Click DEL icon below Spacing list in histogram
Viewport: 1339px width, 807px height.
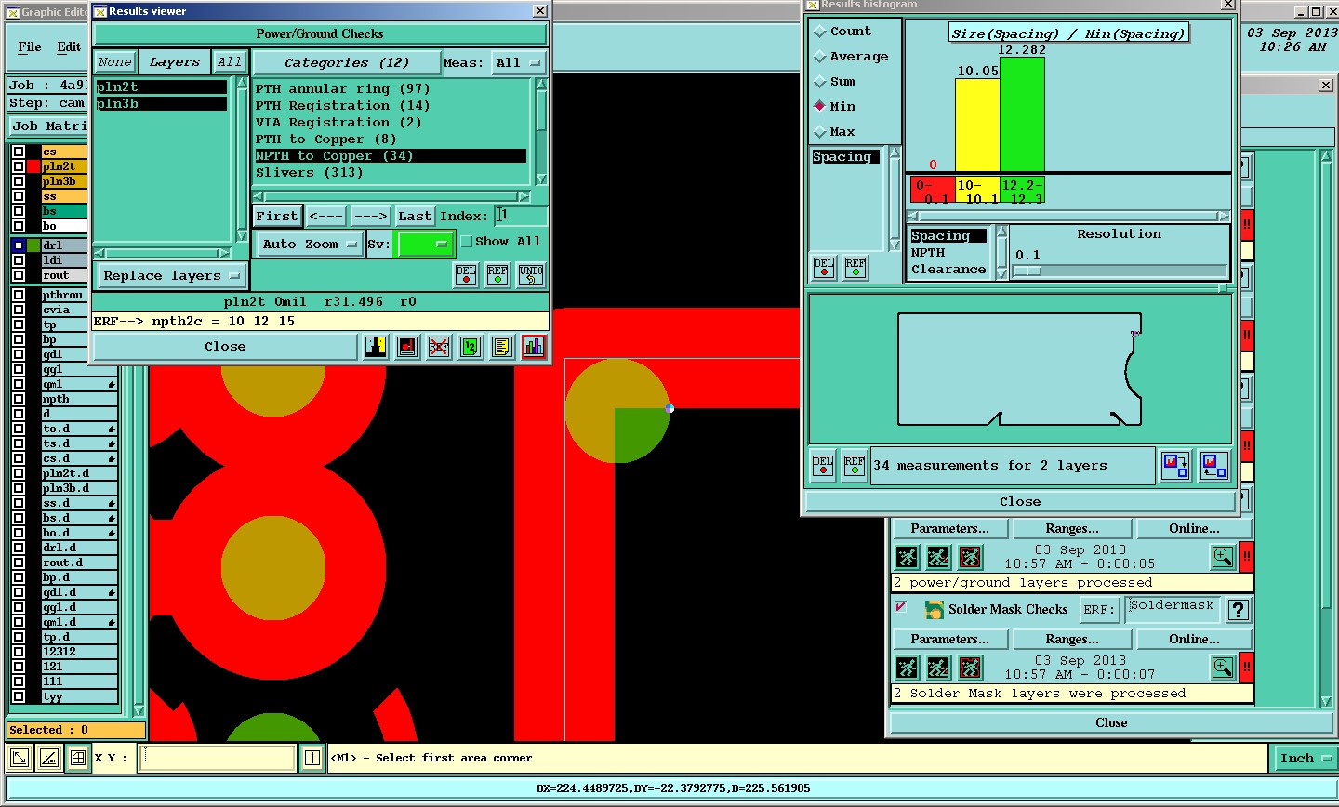click(824, 268)
